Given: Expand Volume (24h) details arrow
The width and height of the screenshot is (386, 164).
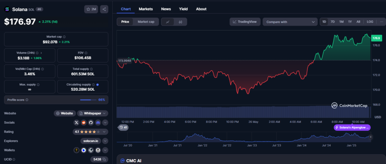Looking at the screenshot, I should click(x=41, y=53).
